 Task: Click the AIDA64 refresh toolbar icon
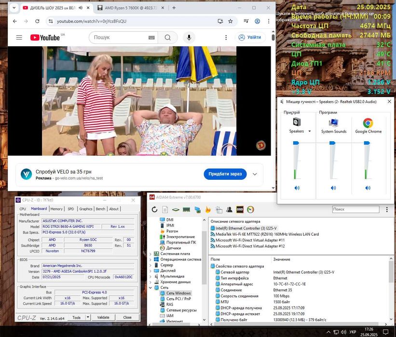click(x=154, y=209)
